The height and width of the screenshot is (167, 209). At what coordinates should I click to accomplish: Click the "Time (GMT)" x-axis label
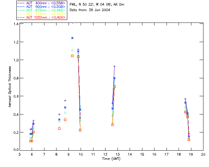111,159
